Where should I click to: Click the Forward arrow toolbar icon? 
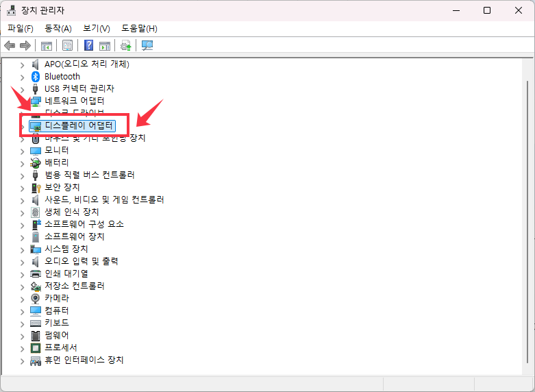click(25, 45)
